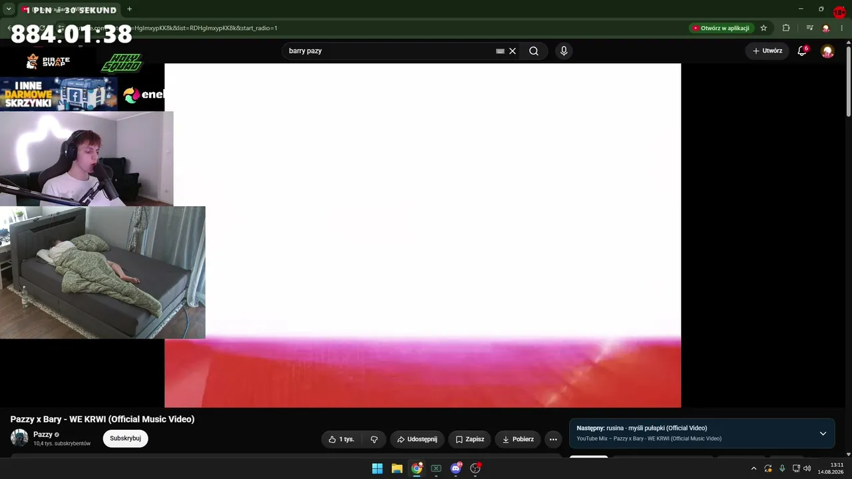Open the YouTube account avatar menu
This screenshot has height=479, width=852.
tap(827, 51)
